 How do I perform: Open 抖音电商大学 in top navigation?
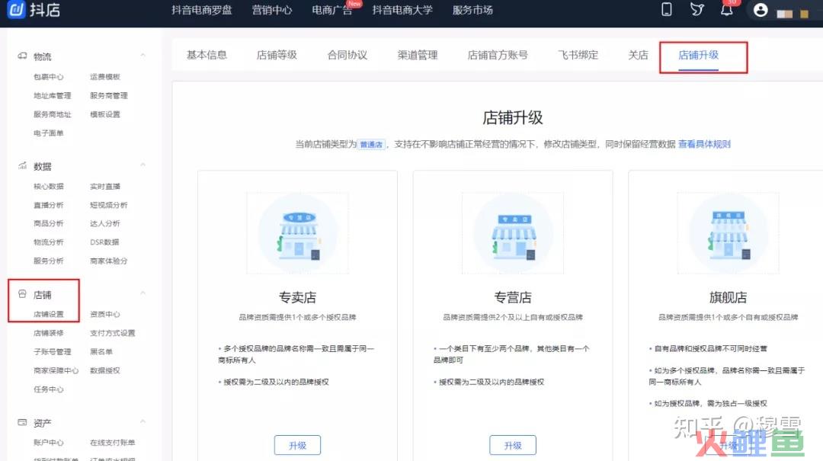coord(402,10)
